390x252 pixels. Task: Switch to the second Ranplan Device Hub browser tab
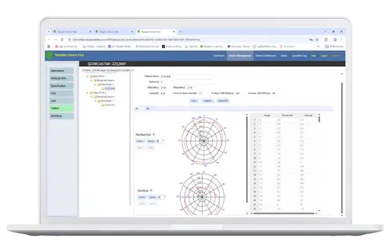[x=114, y=31]
